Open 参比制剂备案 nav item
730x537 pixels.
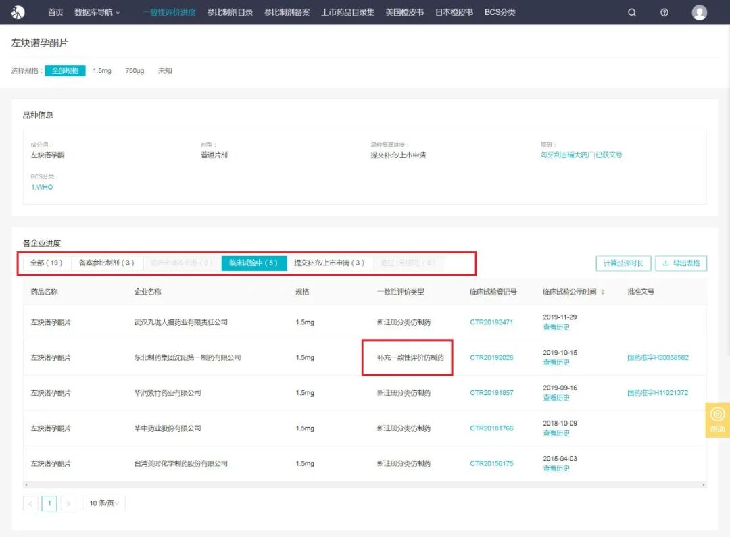(x=287, y=12)
